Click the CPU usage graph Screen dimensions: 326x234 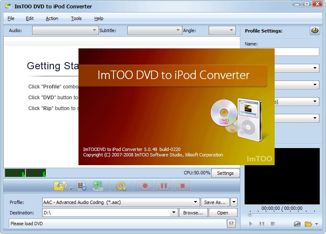[x=25, y=173]
